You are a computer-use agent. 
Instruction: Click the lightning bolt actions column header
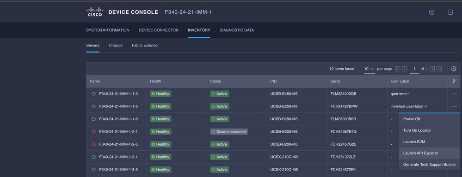point(454,81)
